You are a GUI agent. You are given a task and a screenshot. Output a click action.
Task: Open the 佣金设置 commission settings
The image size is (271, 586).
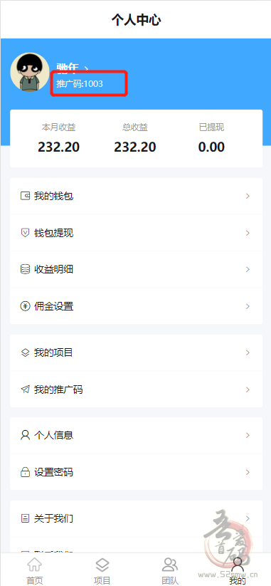pyautogui.click(x=136, y=306)
